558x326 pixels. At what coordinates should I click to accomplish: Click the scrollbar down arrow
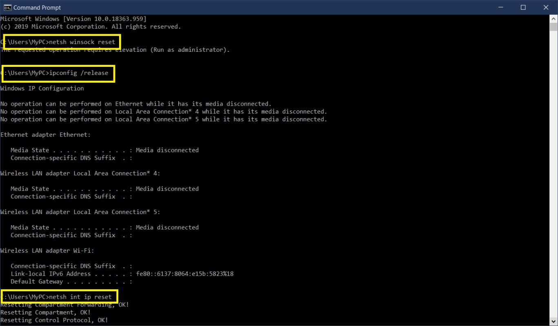[x=554, y=322]
